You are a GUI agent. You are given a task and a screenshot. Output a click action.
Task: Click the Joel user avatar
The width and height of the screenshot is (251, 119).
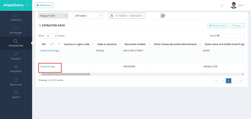click(x=234, y=5)
